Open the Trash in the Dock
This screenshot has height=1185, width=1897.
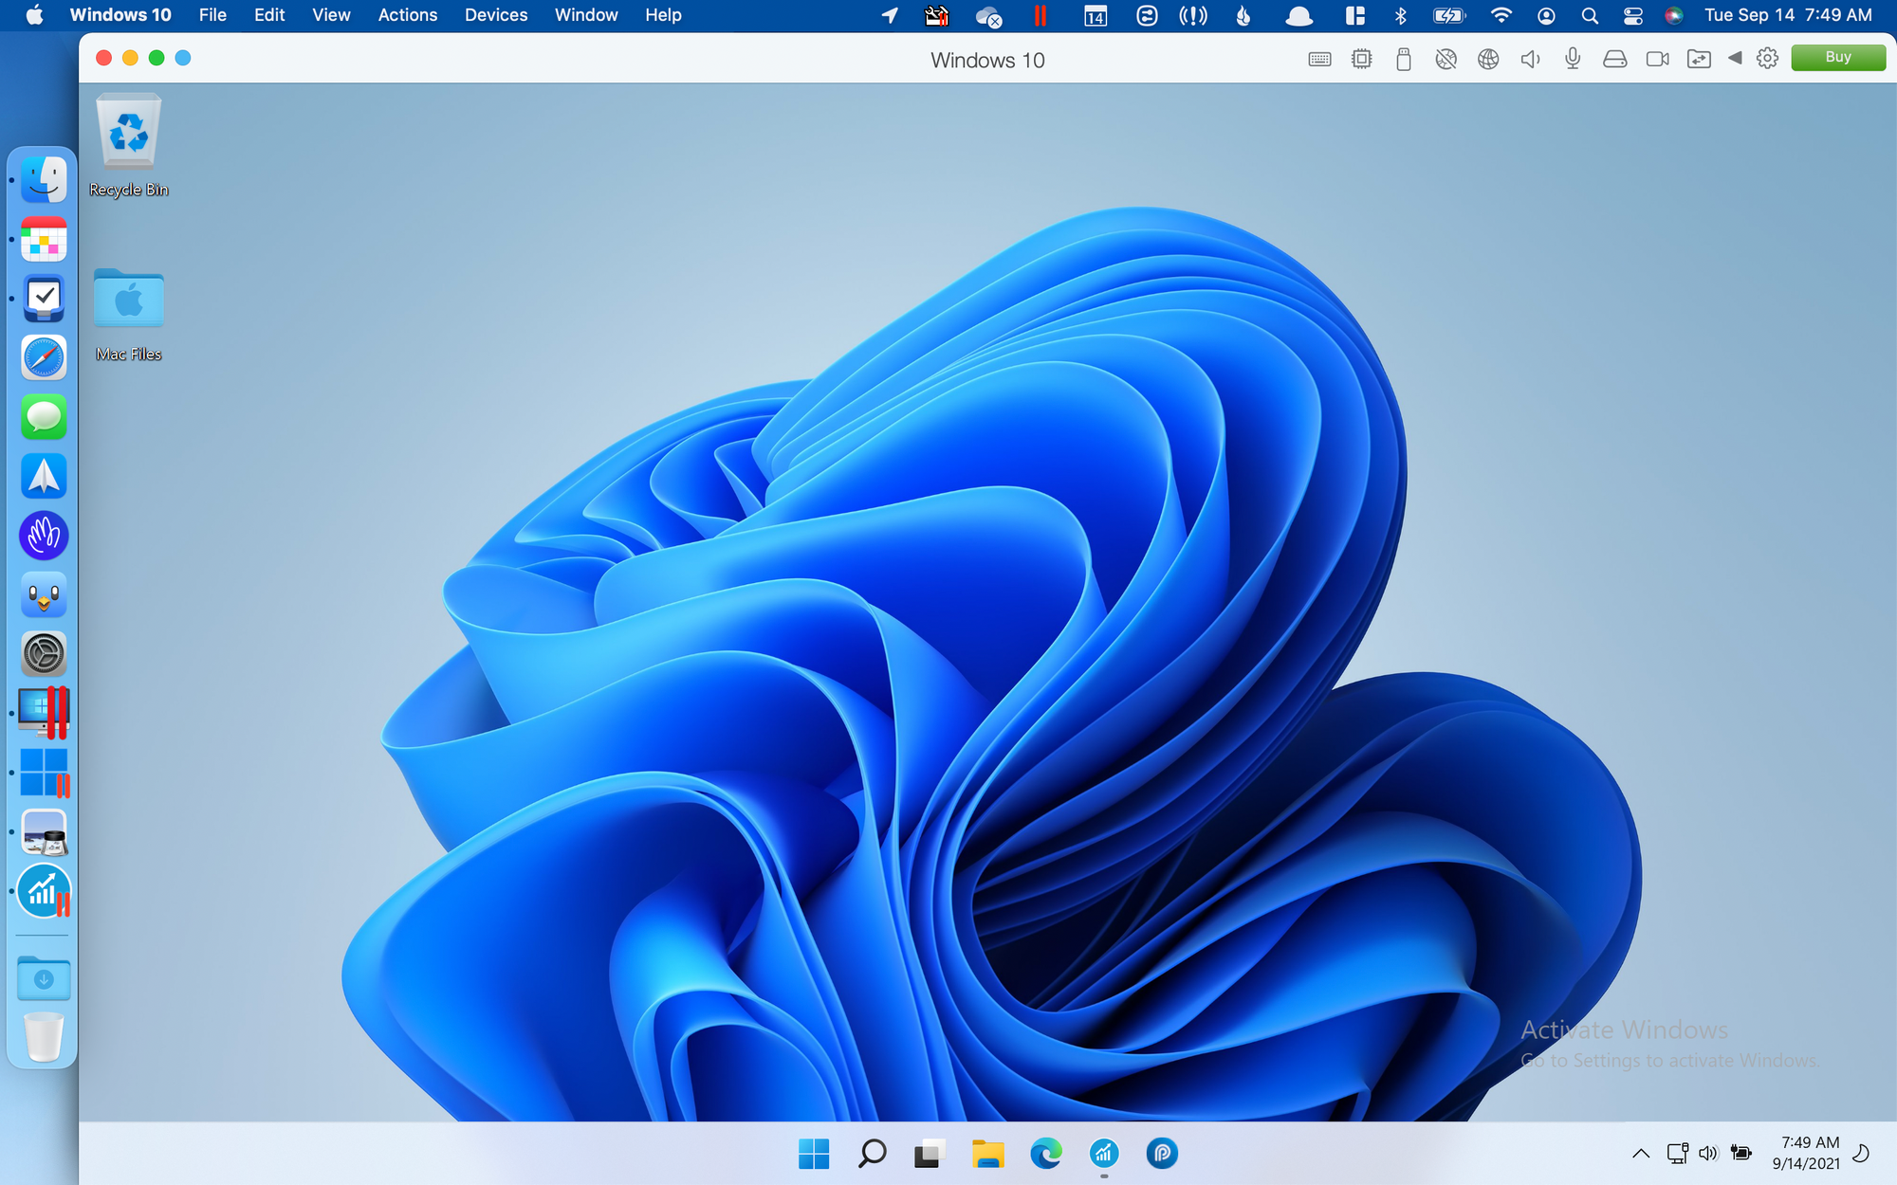click(44, 1037)
